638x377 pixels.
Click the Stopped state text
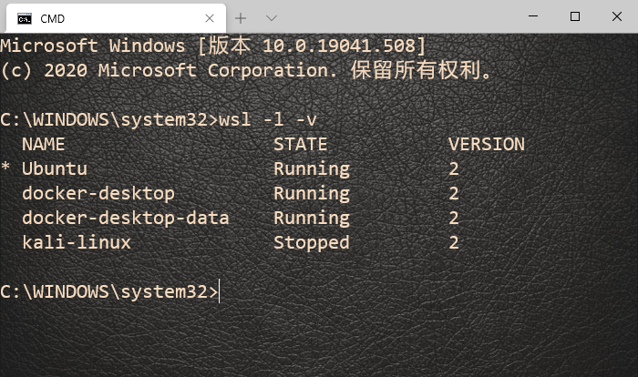(x=312, y=243)
